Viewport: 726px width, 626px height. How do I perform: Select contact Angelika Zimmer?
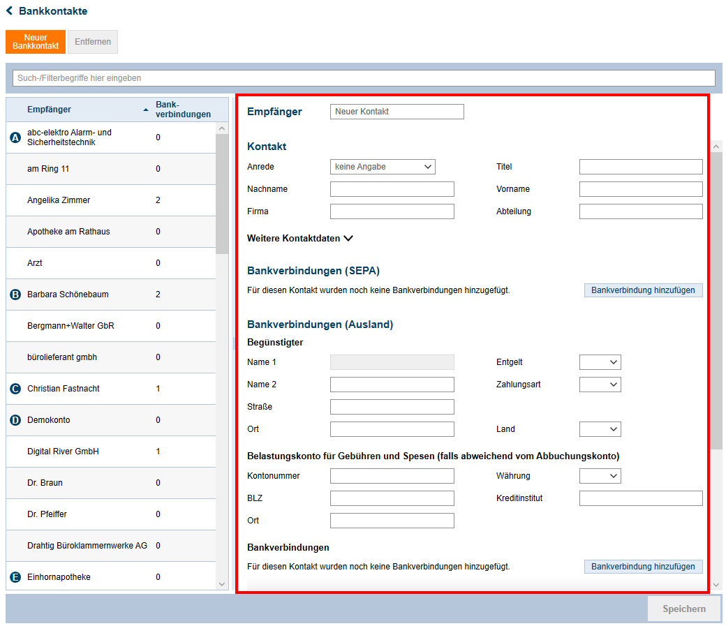111,200
